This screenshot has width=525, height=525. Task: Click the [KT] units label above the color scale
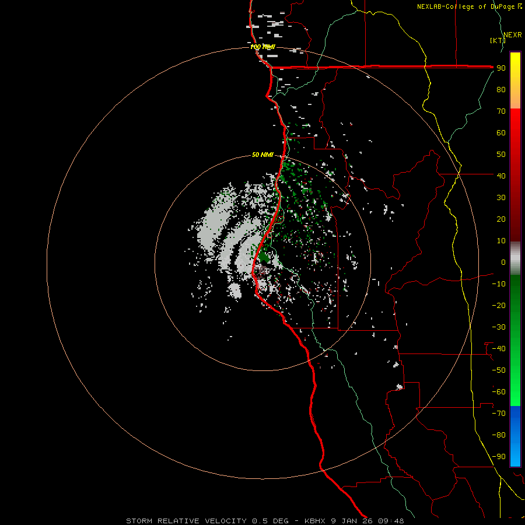(498, 40)
